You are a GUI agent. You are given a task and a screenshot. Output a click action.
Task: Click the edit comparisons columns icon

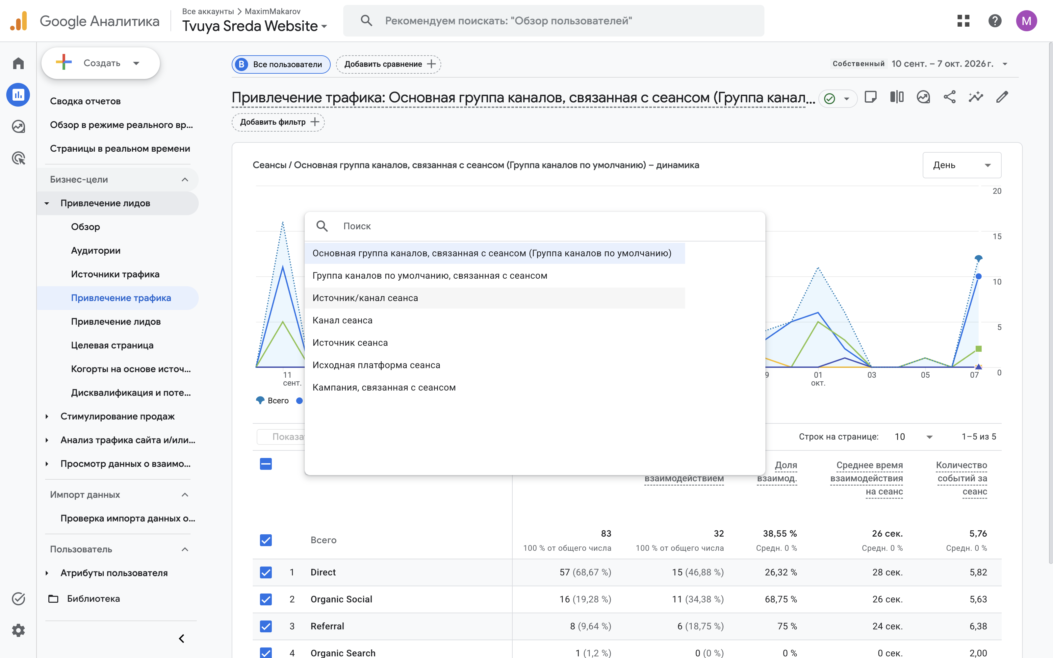[897, 97]
